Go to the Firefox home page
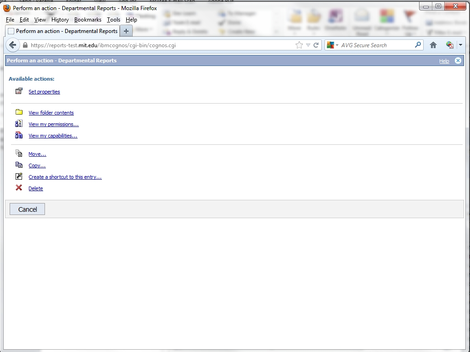 click(433, 45)
